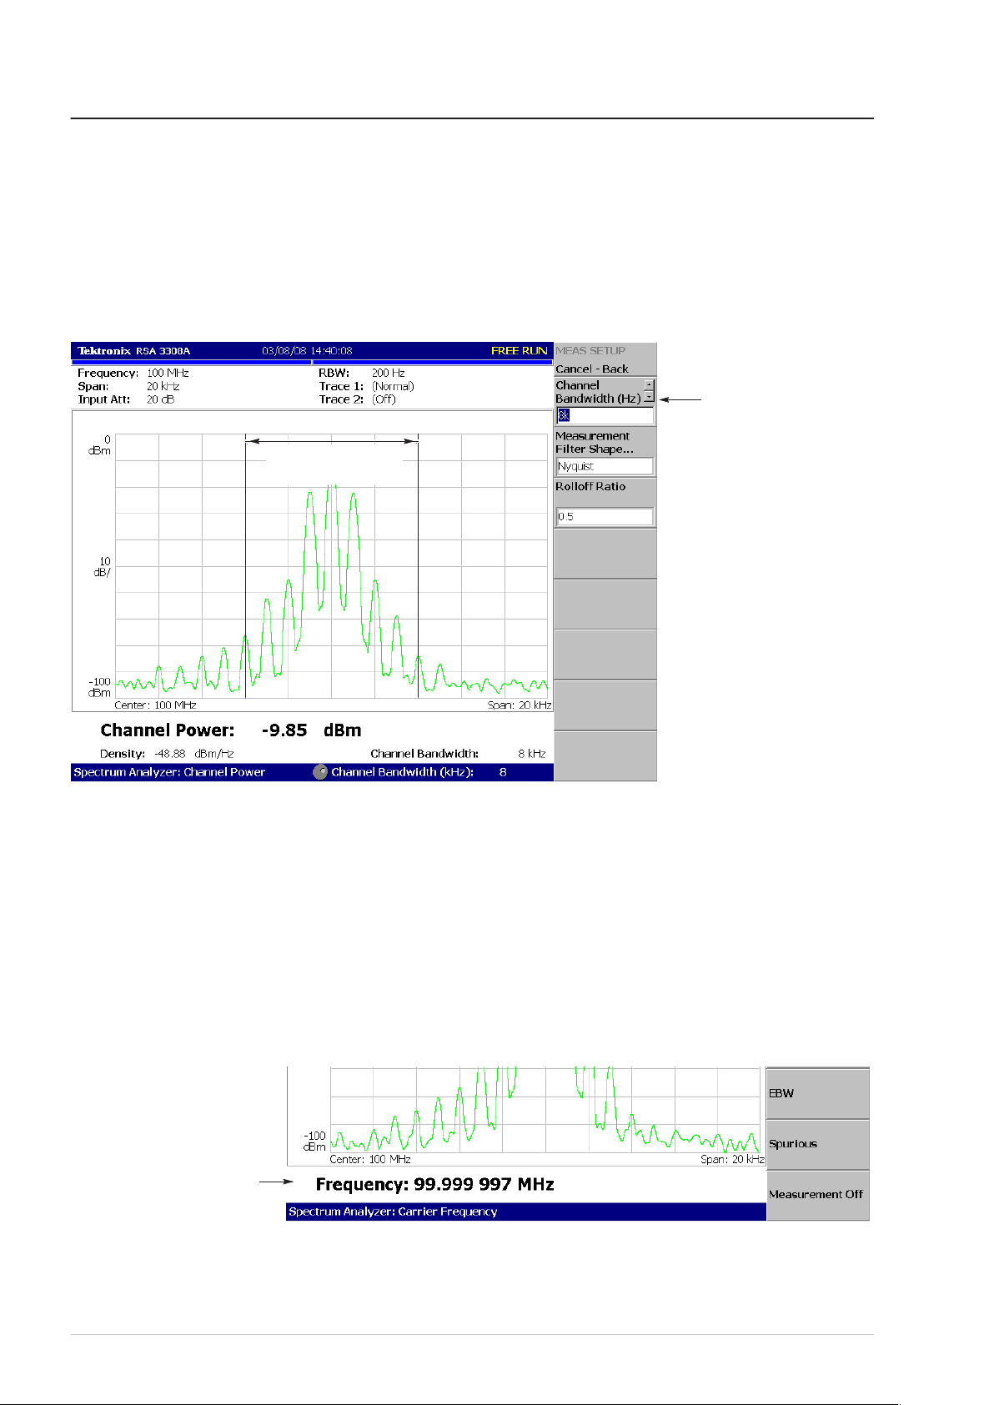
Task: Click Center: 100 MHz under the Carrier Frequency graph
Action: coord(370,1159)
